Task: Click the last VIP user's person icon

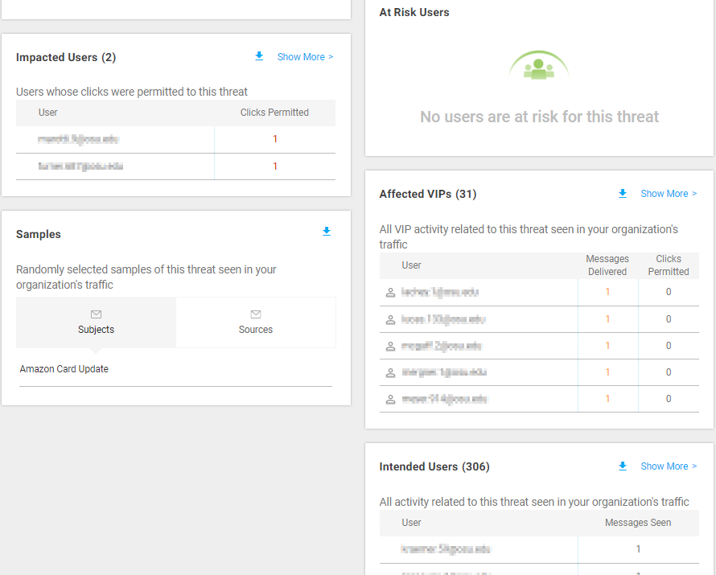Action: click(x=391, y=400)
